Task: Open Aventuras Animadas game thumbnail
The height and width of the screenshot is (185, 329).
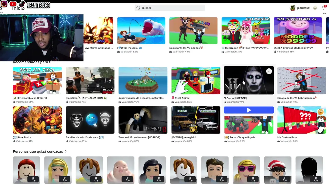Action: point(98,31)
